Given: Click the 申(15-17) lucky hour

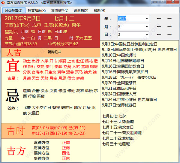Looking at the screenshot, I should point(40,133).
